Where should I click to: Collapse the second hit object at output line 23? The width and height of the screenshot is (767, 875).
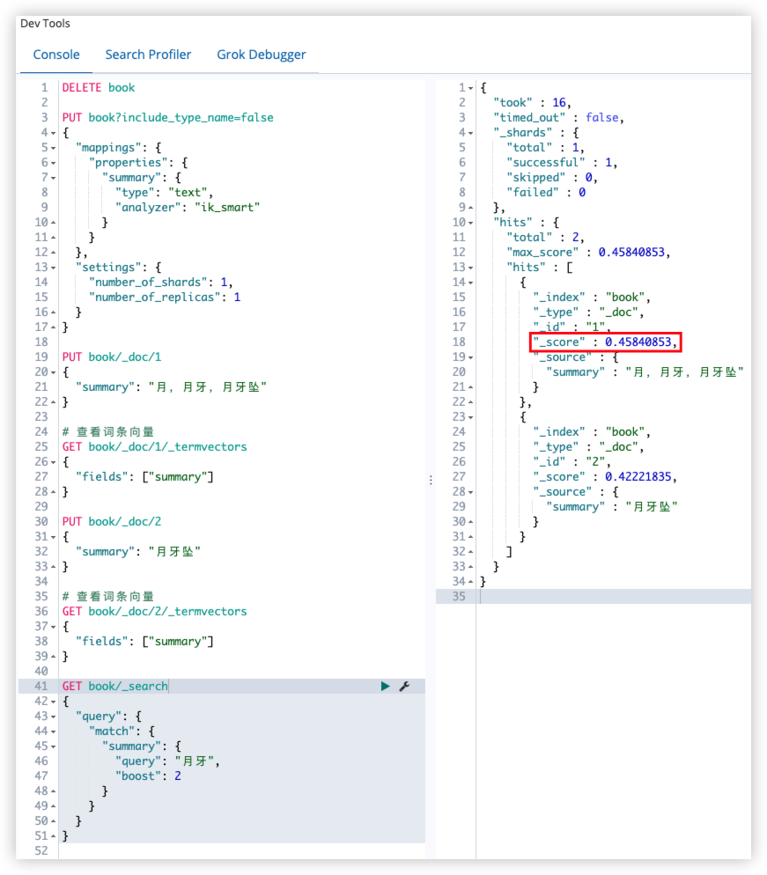coord(471,417)
